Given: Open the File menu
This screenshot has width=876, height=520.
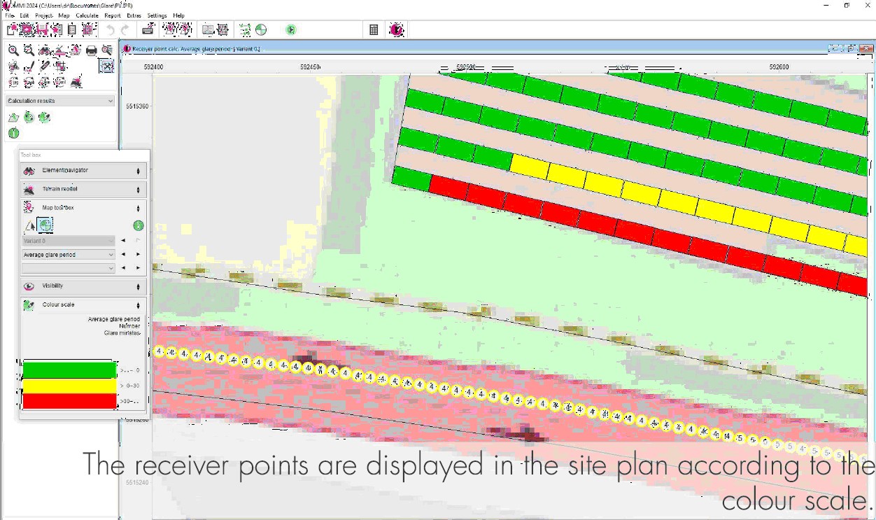Looking at the screenshot, I should click(9, 15).
